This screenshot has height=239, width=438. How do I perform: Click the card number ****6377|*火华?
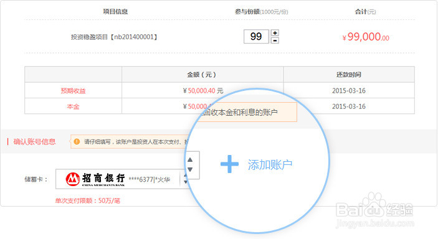pos(150,179)
